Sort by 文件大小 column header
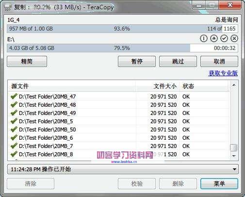Viewport: 245px width, 197px height. [x=158, y=86]
